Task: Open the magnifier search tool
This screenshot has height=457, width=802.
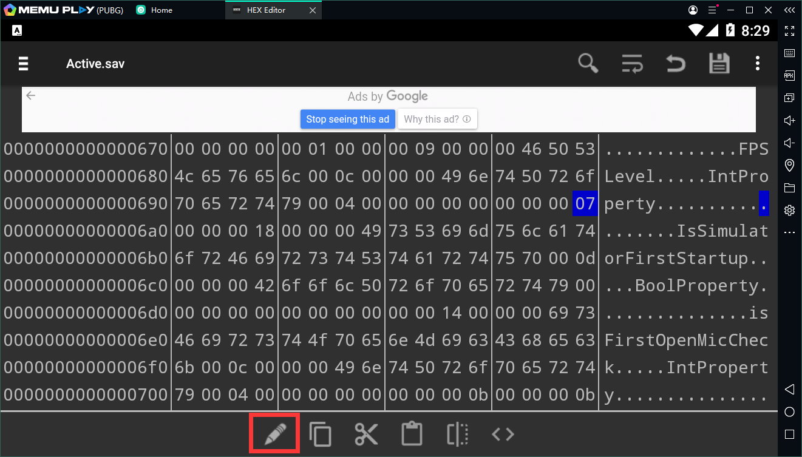Action: click(588, 63)
